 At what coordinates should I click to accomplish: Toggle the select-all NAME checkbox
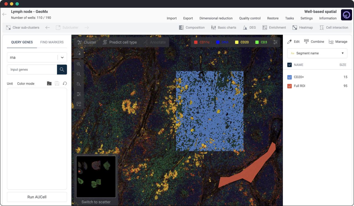coord(290,65)
